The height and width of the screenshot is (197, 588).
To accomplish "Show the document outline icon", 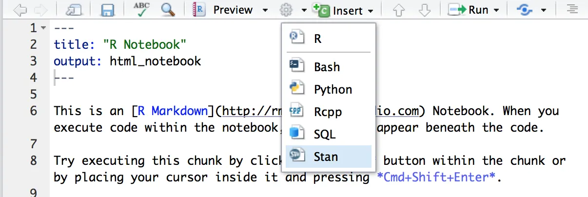I will [x=572, y=10].
